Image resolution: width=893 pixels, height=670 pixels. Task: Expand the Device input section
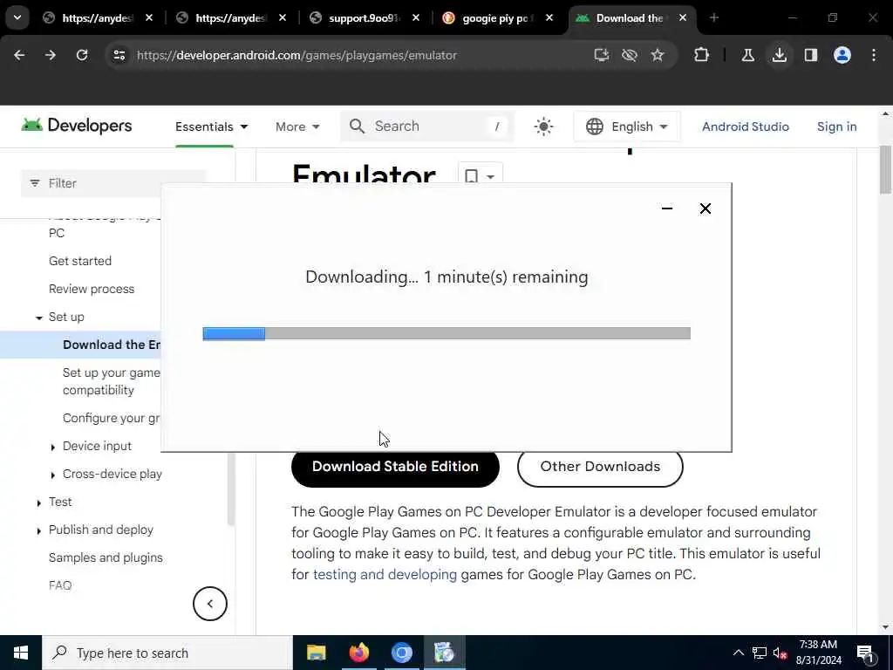pos(52,448)
